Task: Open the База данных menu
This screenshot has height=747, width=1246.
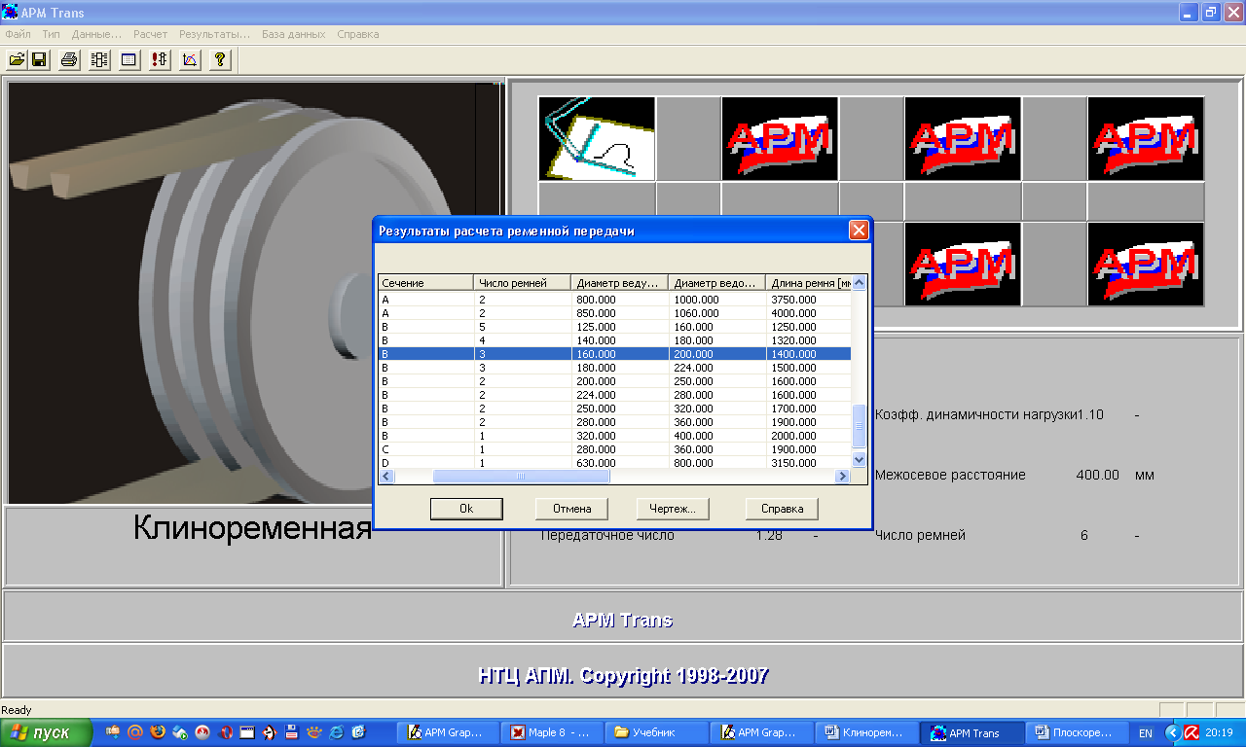Action: 293,34
